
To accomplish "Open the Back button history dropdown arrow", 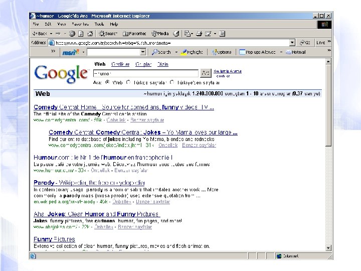I will tap(51, 34).
